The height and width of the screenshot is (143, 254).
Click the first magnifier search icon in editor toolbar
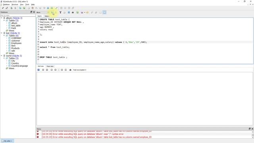92,12
